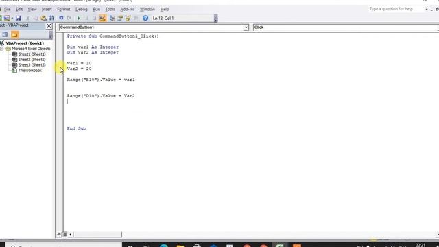Collapse the Microsoft Excel Objects folder
439x247 pixels.
pyautogui.click(x=2, y=49)
